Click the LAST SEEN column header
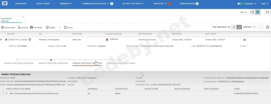 coord(210,34)
